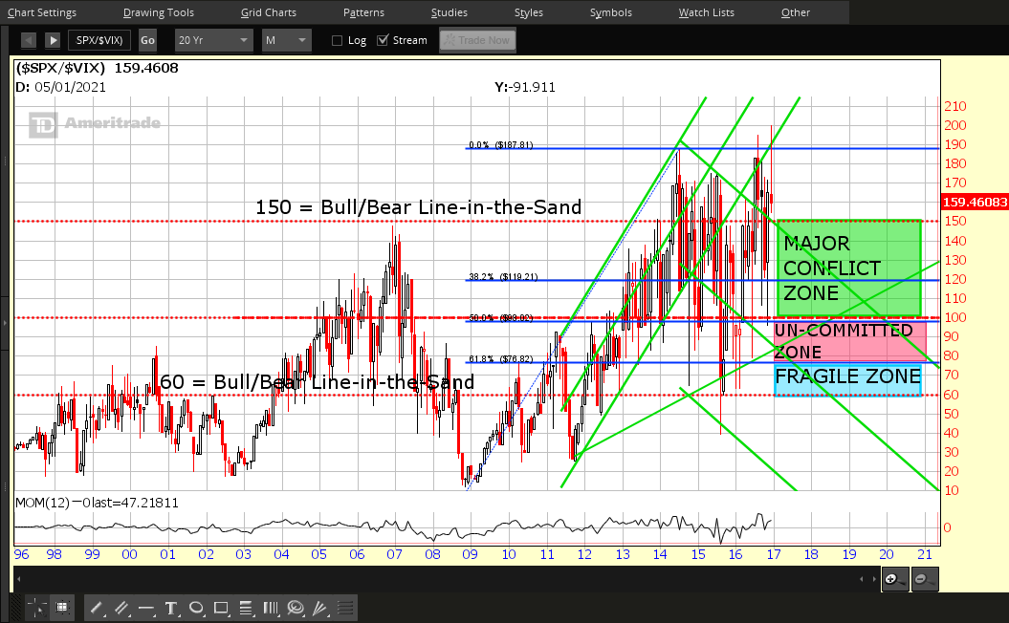Click the ($SPX/$VIX) 159.4608 chart title
Viewport: 1009px width, 623px height.
pyautogui.click(x=98, y=68)
